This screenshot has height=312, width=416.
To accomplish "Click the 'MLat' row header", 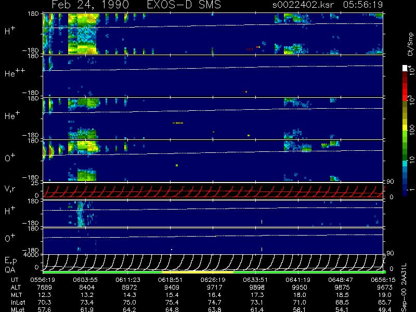I will 18,309.
